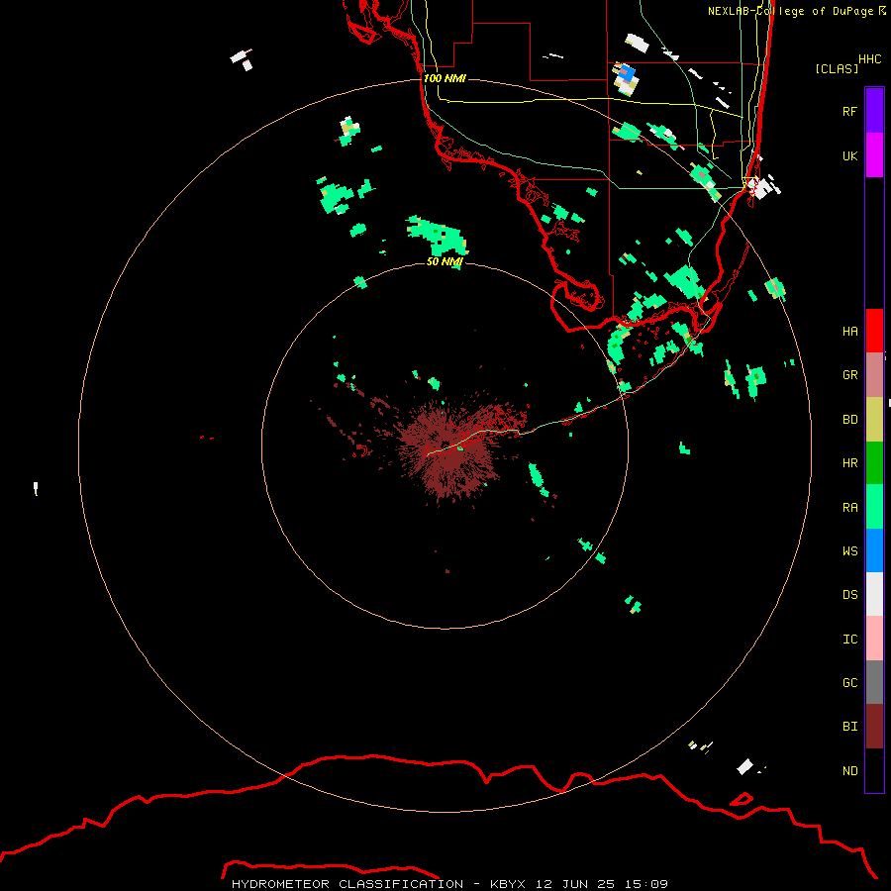Click the RA legend label
The height and width of the screenshot is (891, 891).
[849, 508]
